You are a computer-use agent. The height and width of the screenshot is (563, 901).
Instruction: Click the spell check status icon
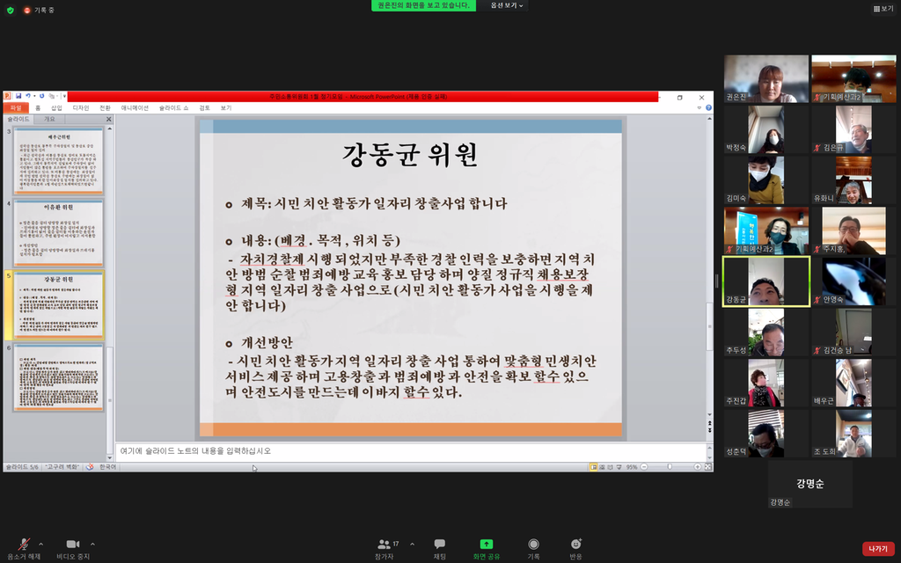pyautogui.click(x=90, y=467)
